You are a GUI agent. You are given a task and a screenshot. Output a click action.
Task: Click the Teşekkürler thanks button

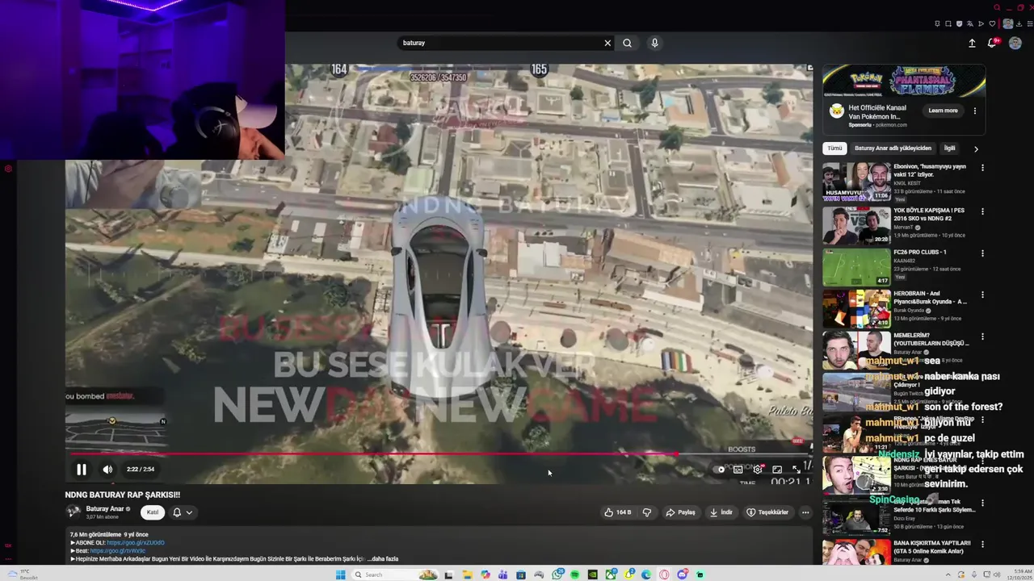point(767,512)
